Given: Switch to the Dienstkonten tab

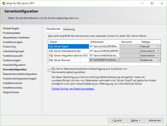Looking at the screenshot, I should pos(53,29).
